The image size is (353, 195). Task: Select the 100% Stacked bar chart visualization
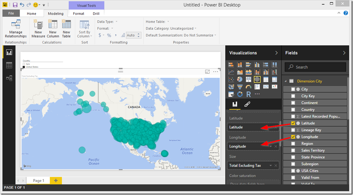pyautogui.click(x=266, y=65)
